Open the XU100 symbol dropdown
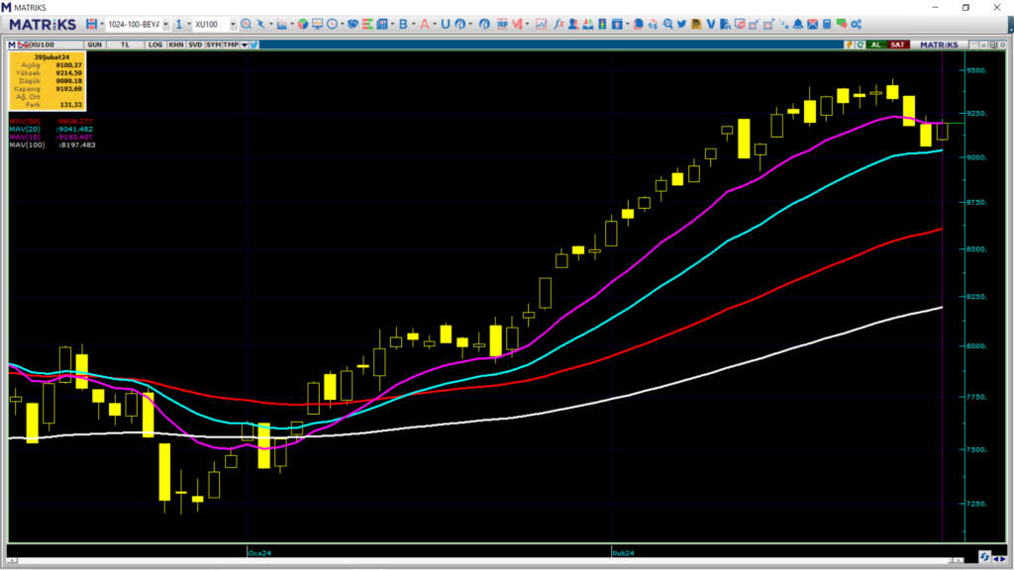The width and height of the screenshot is (1014, 570). (x=233, y=24)
